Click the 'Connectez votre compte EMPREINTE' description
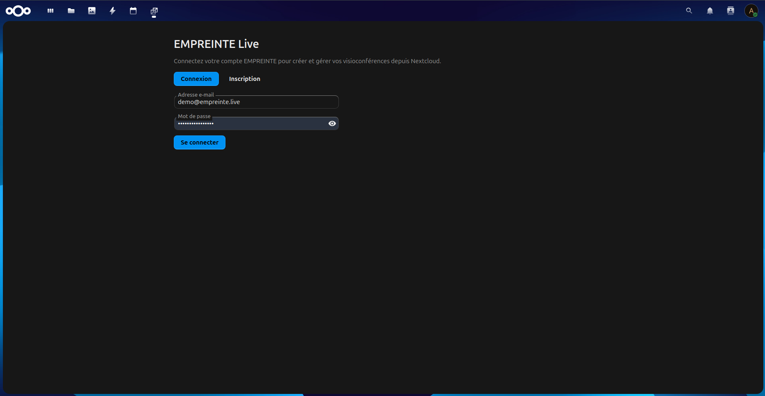The image size is (765, 396). [307, 61]
